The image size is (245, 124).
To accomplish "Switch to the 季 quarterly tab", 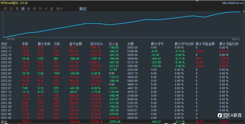I will coord(29,9).
